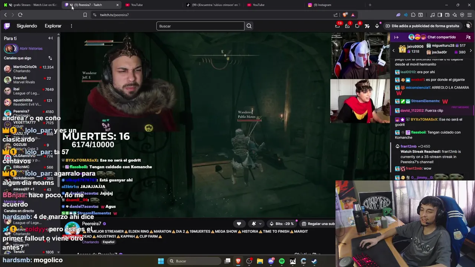
Task: Open the Siguiendo menu item
Action: click(27, 26)
